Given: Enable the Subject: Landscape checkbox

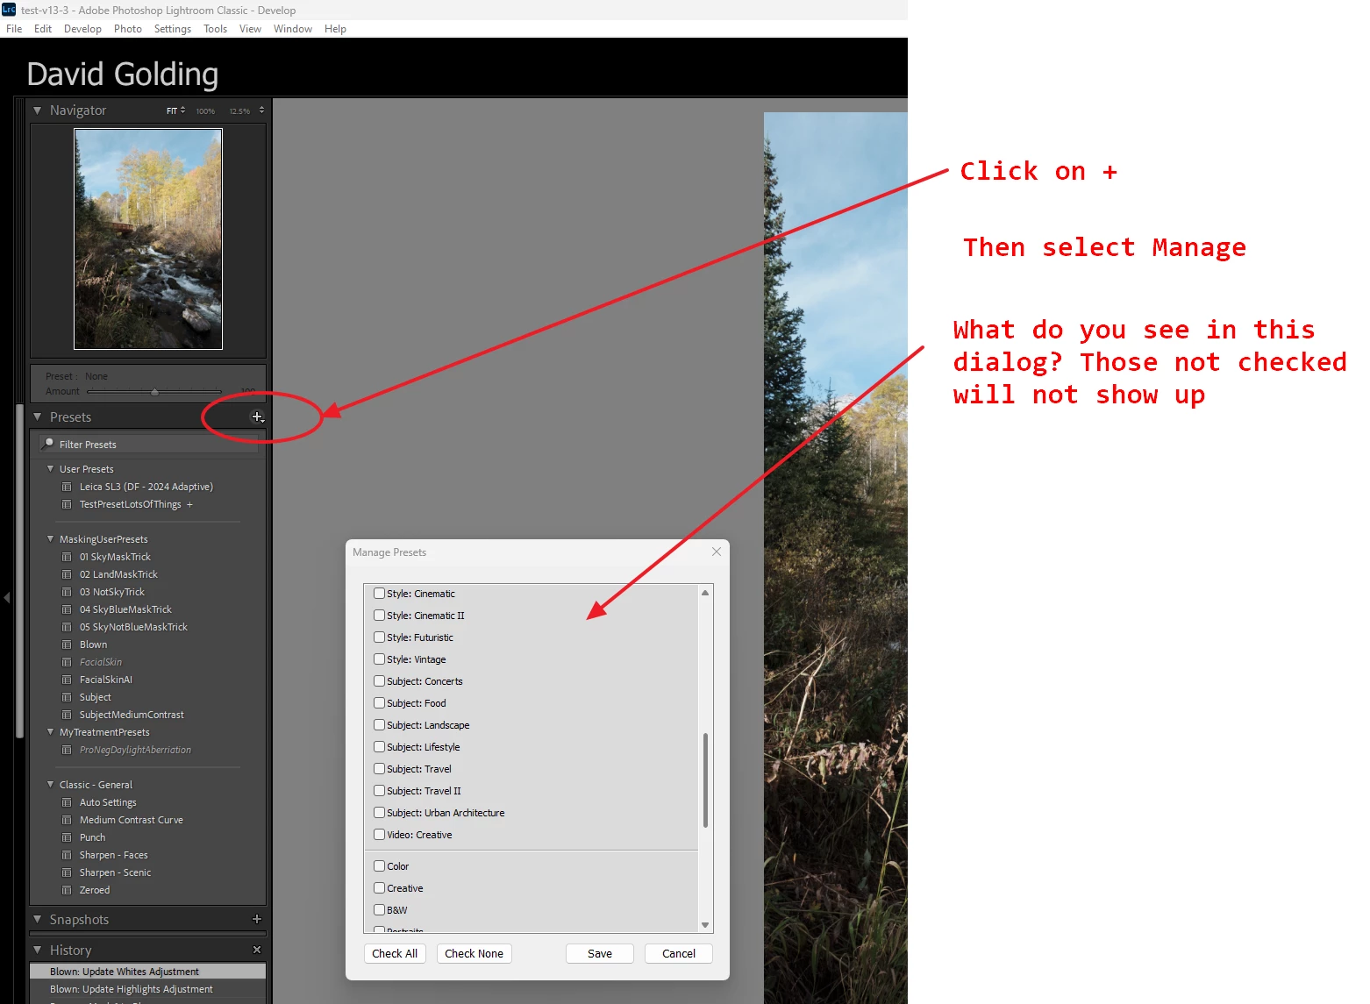Looking at the screenshot, I should coord(380,725).
